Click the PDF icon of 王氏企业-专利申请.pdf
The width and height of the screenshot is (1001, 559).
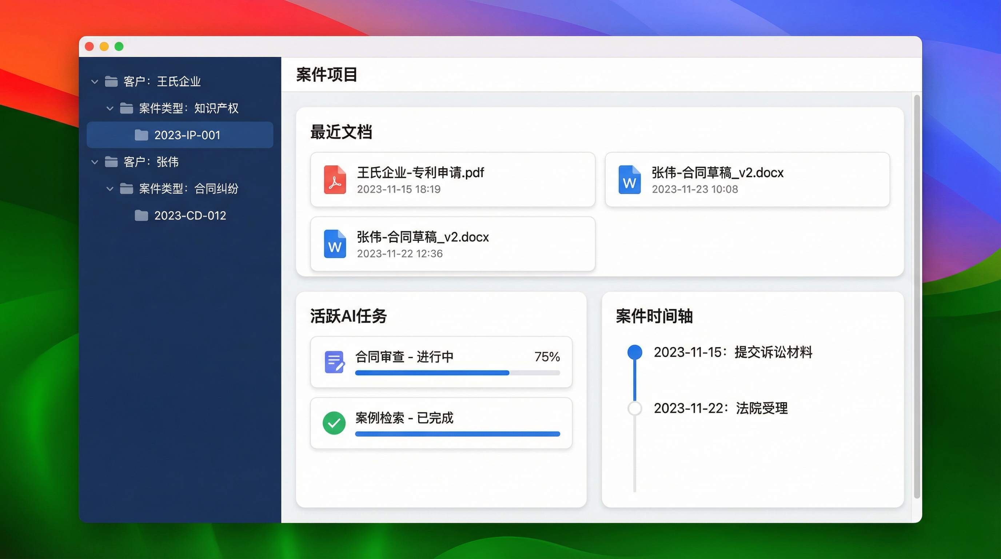tap(335, 179)
